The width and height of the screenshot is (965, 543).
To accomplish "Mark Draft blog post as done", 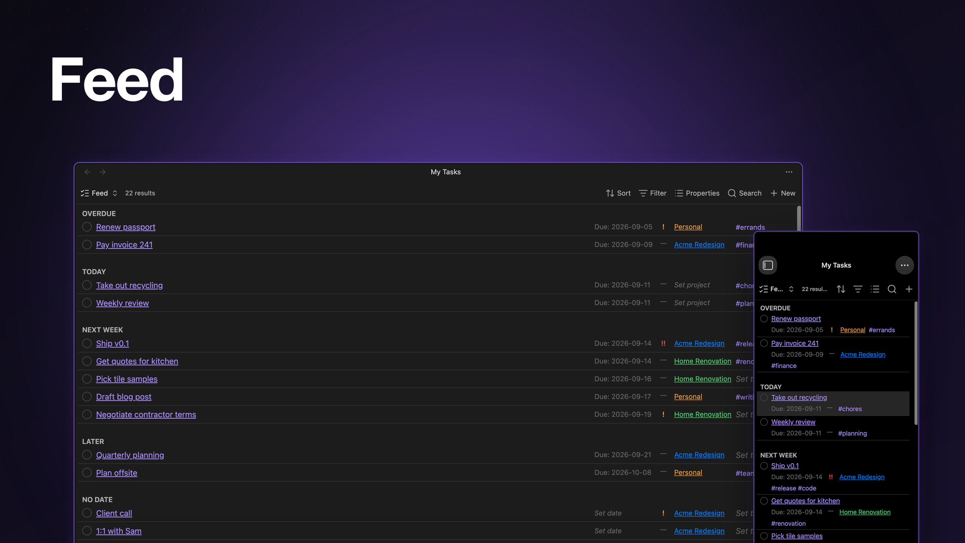I will point(87,397).
